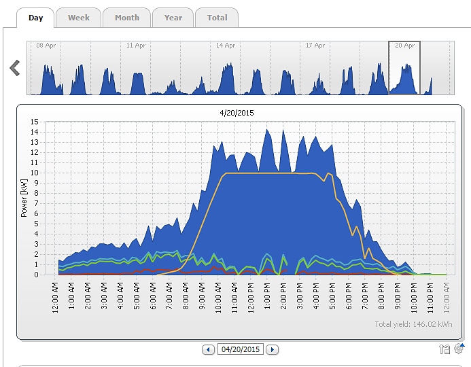Image resolution: width=471 pixels, height=367 pixels.
Task: Click the 4/20/2015 chart title
Action: pos(239,113)
